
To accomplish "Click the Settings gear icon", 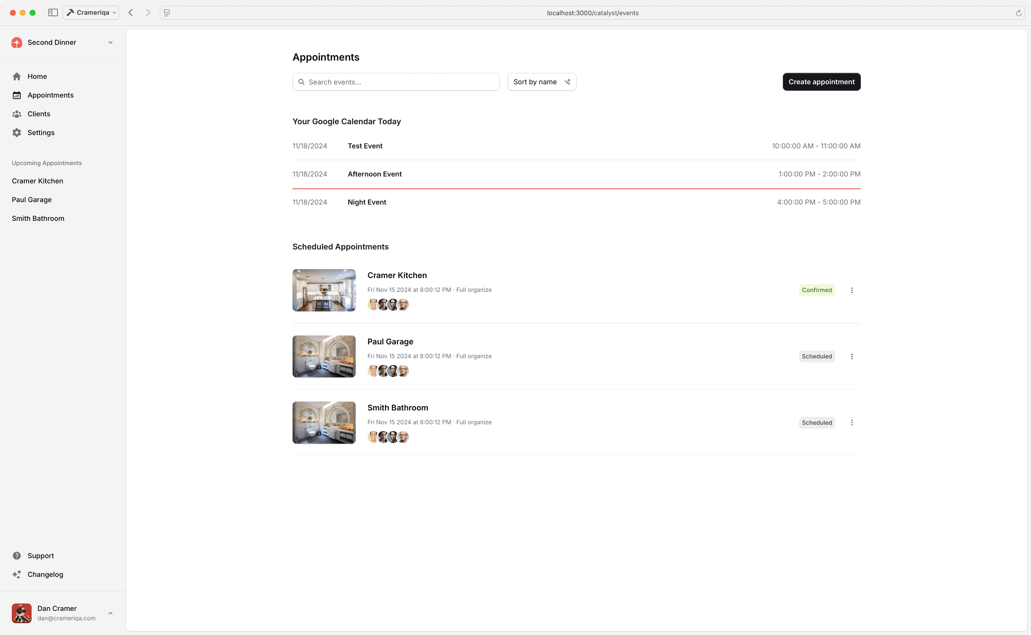I will 17,133.
